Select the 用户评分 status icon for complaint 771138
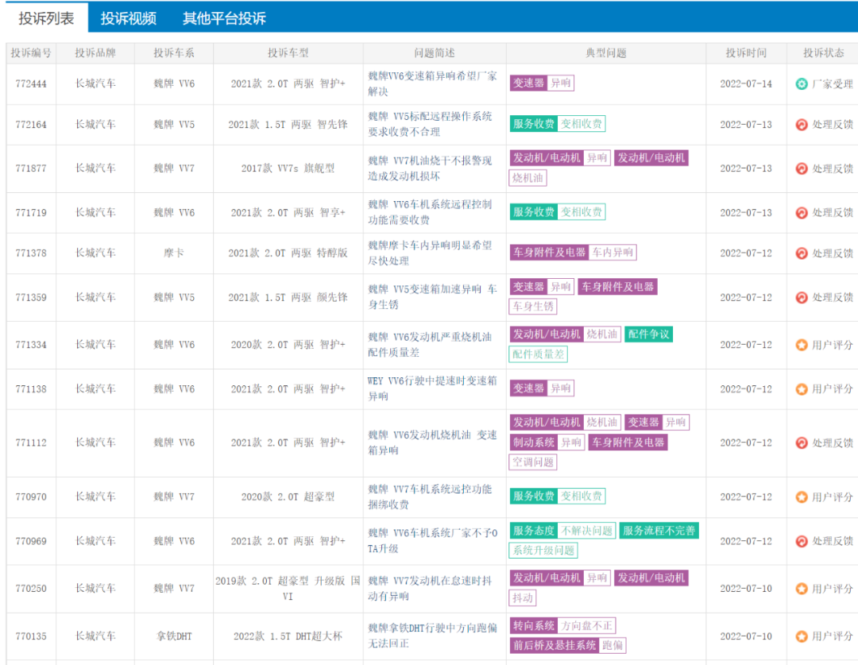The height and width of the screenshot is (665, 858). pyautogui.click(x=802, y=389)
